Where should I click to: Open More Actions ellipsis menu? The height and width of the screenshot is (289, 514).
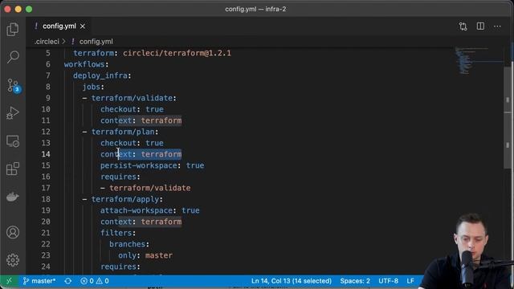click(x=497, y=26)
